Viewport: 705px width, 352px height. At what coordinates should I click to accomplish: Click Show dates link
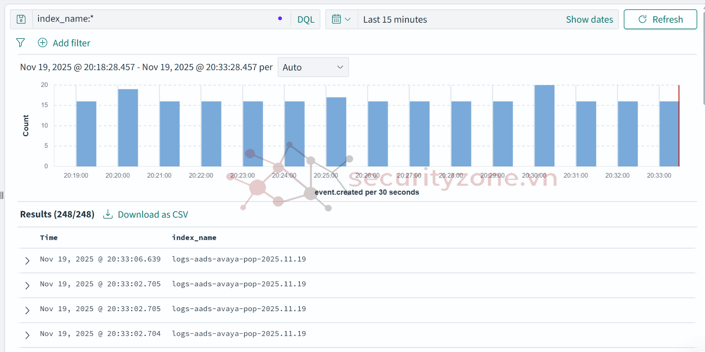pos(589,19)
